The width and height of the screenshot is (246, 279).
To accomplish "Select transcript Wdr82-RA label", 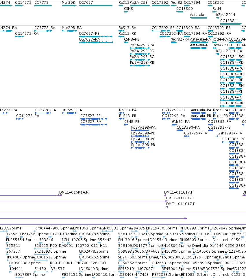I will 180,39.
